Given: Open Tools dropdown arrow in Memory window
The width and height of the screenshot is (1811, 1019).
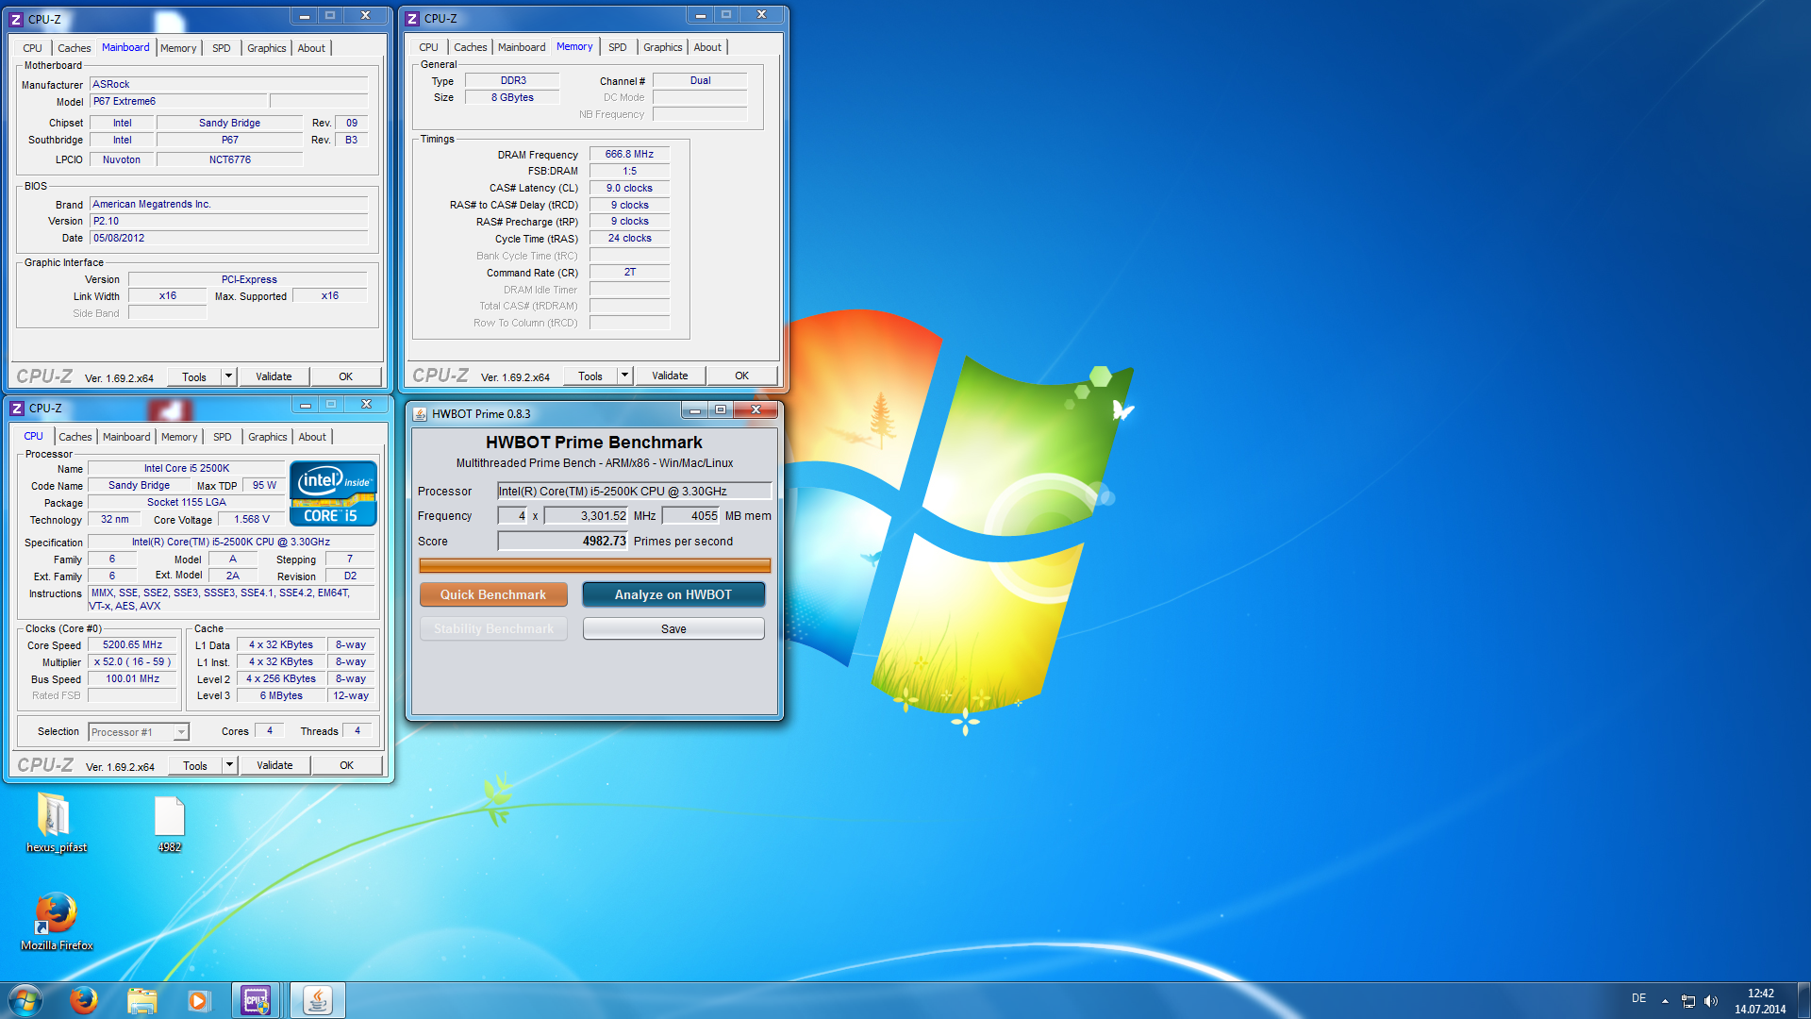Looking at the screenshot, I should tap(624, 376).
